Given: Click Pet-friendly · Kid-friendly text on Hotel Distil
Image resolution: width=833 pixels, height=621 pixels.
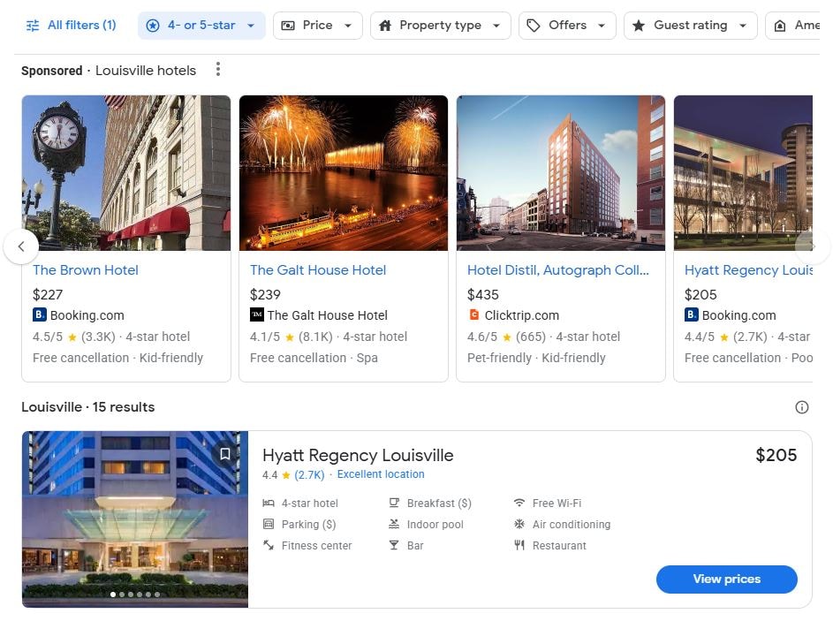Looking at the screenshot, I should [x=536, y=358].
